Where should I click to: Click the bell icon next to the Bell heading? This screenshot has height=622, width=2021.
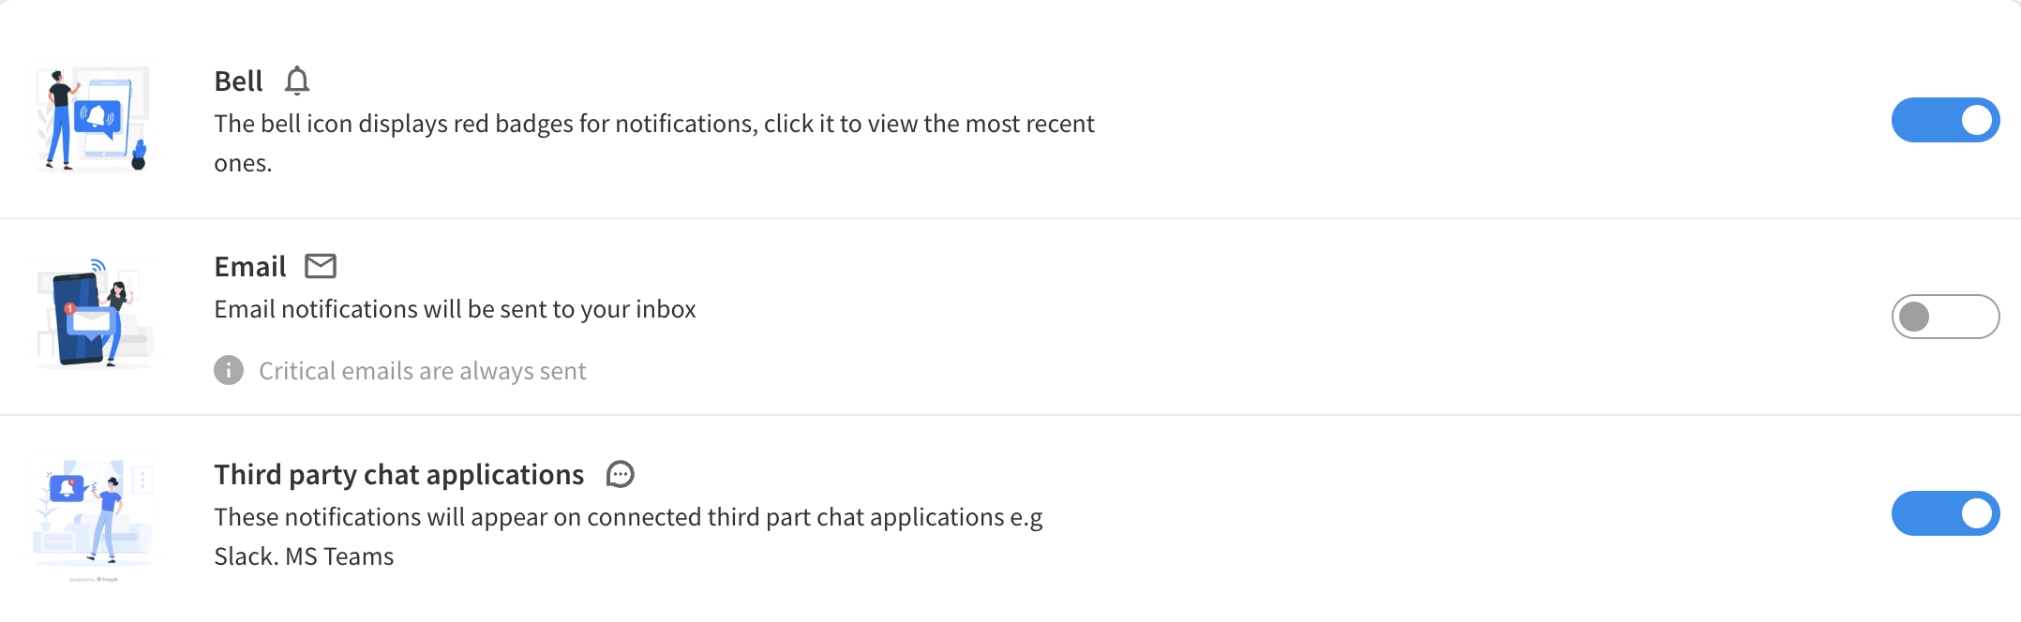pyautogui.click(x=299, y=81)
